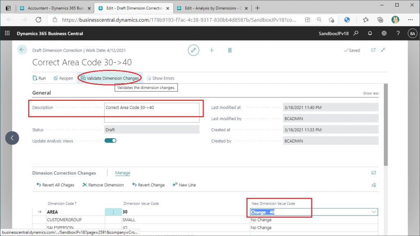Click the Dynamics 365 Business Central title
420x236 pixels.
50,34
